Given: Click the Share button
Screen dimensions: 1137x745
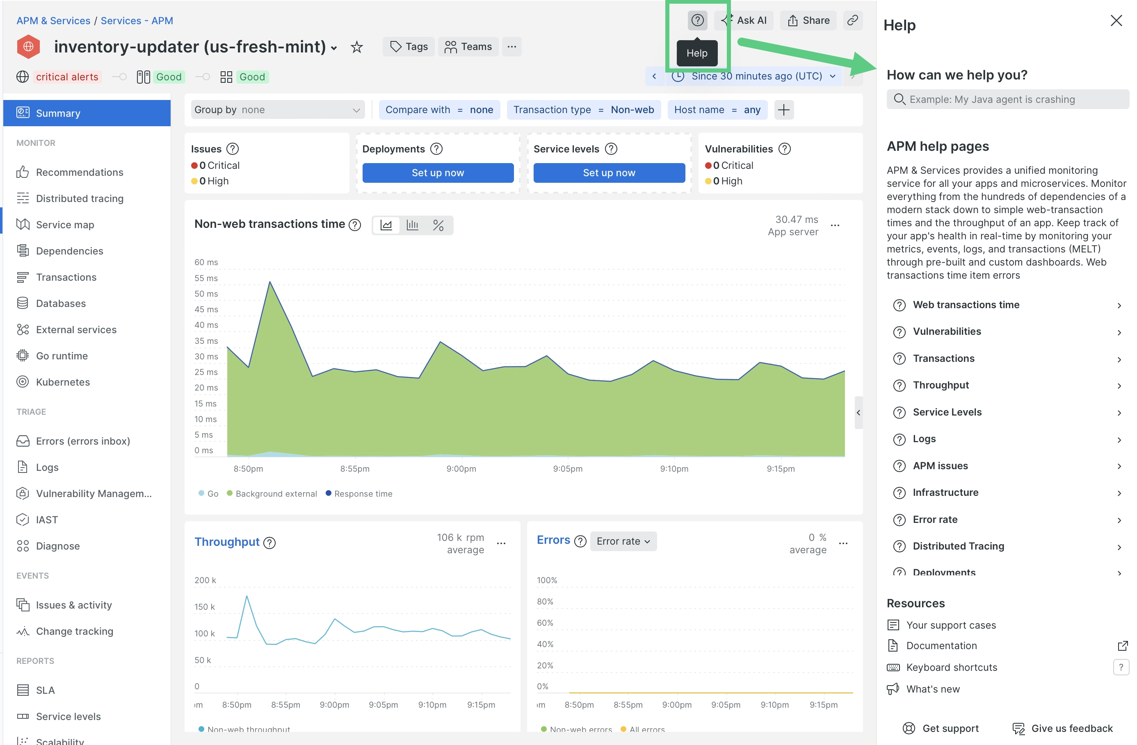Looking at the screenshot, I should click(x=808, y=20).
